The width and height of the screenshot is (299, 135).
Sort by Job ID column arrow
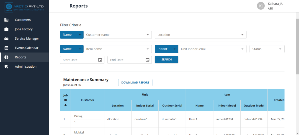[x=66, y=105]
